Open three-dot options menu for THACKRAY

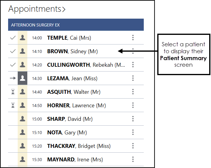pyautogui.click(x=133, y=146)
